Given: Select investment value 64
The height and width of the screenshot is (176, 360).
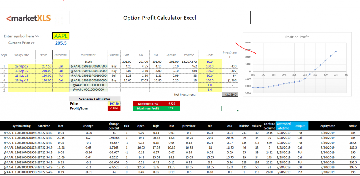Looking at the screenshot, I should pos(230,75).
